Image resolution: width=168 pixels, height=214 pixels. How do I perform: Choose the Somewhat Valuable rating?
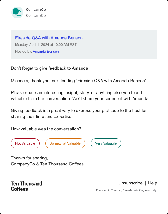point(65,143)
